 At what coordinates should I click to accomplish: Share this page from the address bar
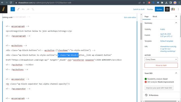(x=139, y=3)
